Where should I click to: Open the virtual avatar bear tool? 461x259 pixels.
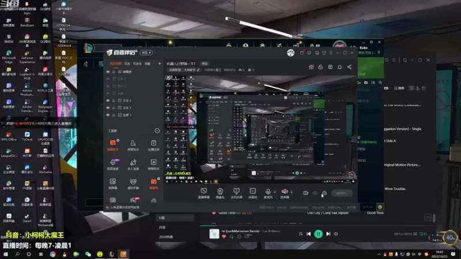coord(133,184)
